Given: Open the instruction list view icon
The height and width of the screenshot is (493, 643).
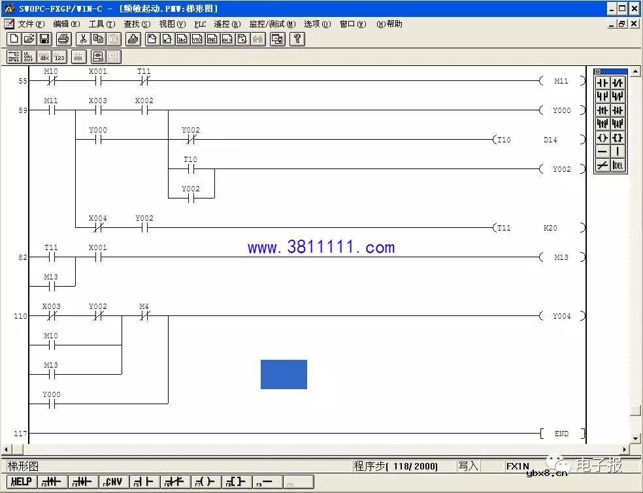Looking at the screenshot, I should (x=29, y=56).
